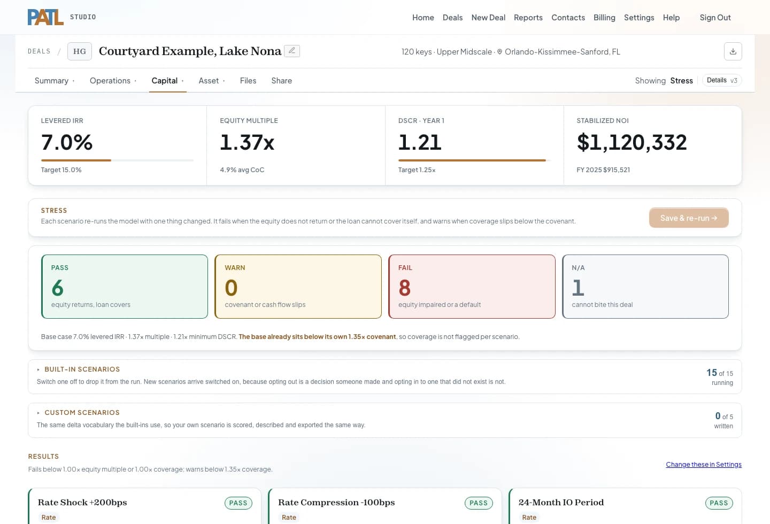The width and height of the screenshot is (770, 524).
Task: Click PASS badge on Rate Shock card
Action: click(x=238, y=503)
